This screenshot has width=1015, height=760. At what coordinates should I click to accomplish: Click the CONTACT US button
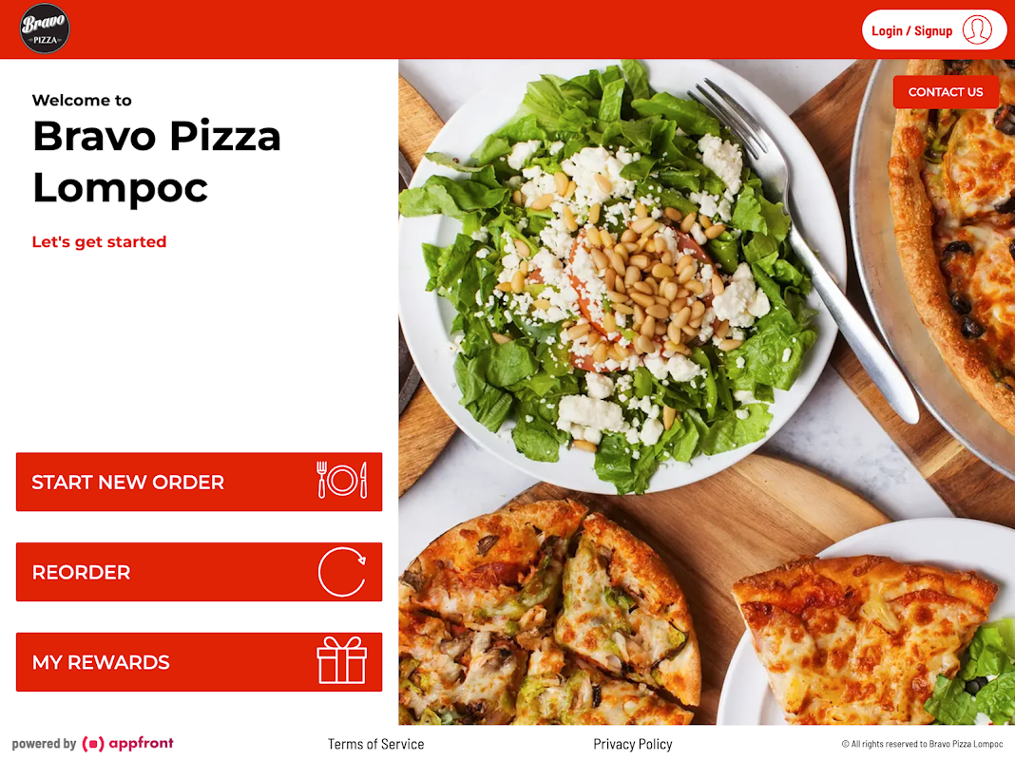tap(945, 92)
